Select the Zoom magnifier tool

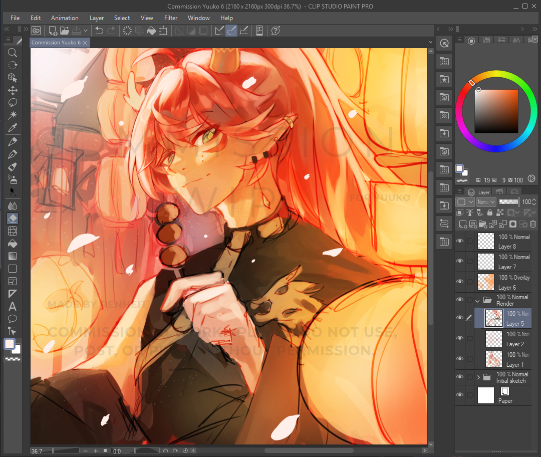(13, 53)
